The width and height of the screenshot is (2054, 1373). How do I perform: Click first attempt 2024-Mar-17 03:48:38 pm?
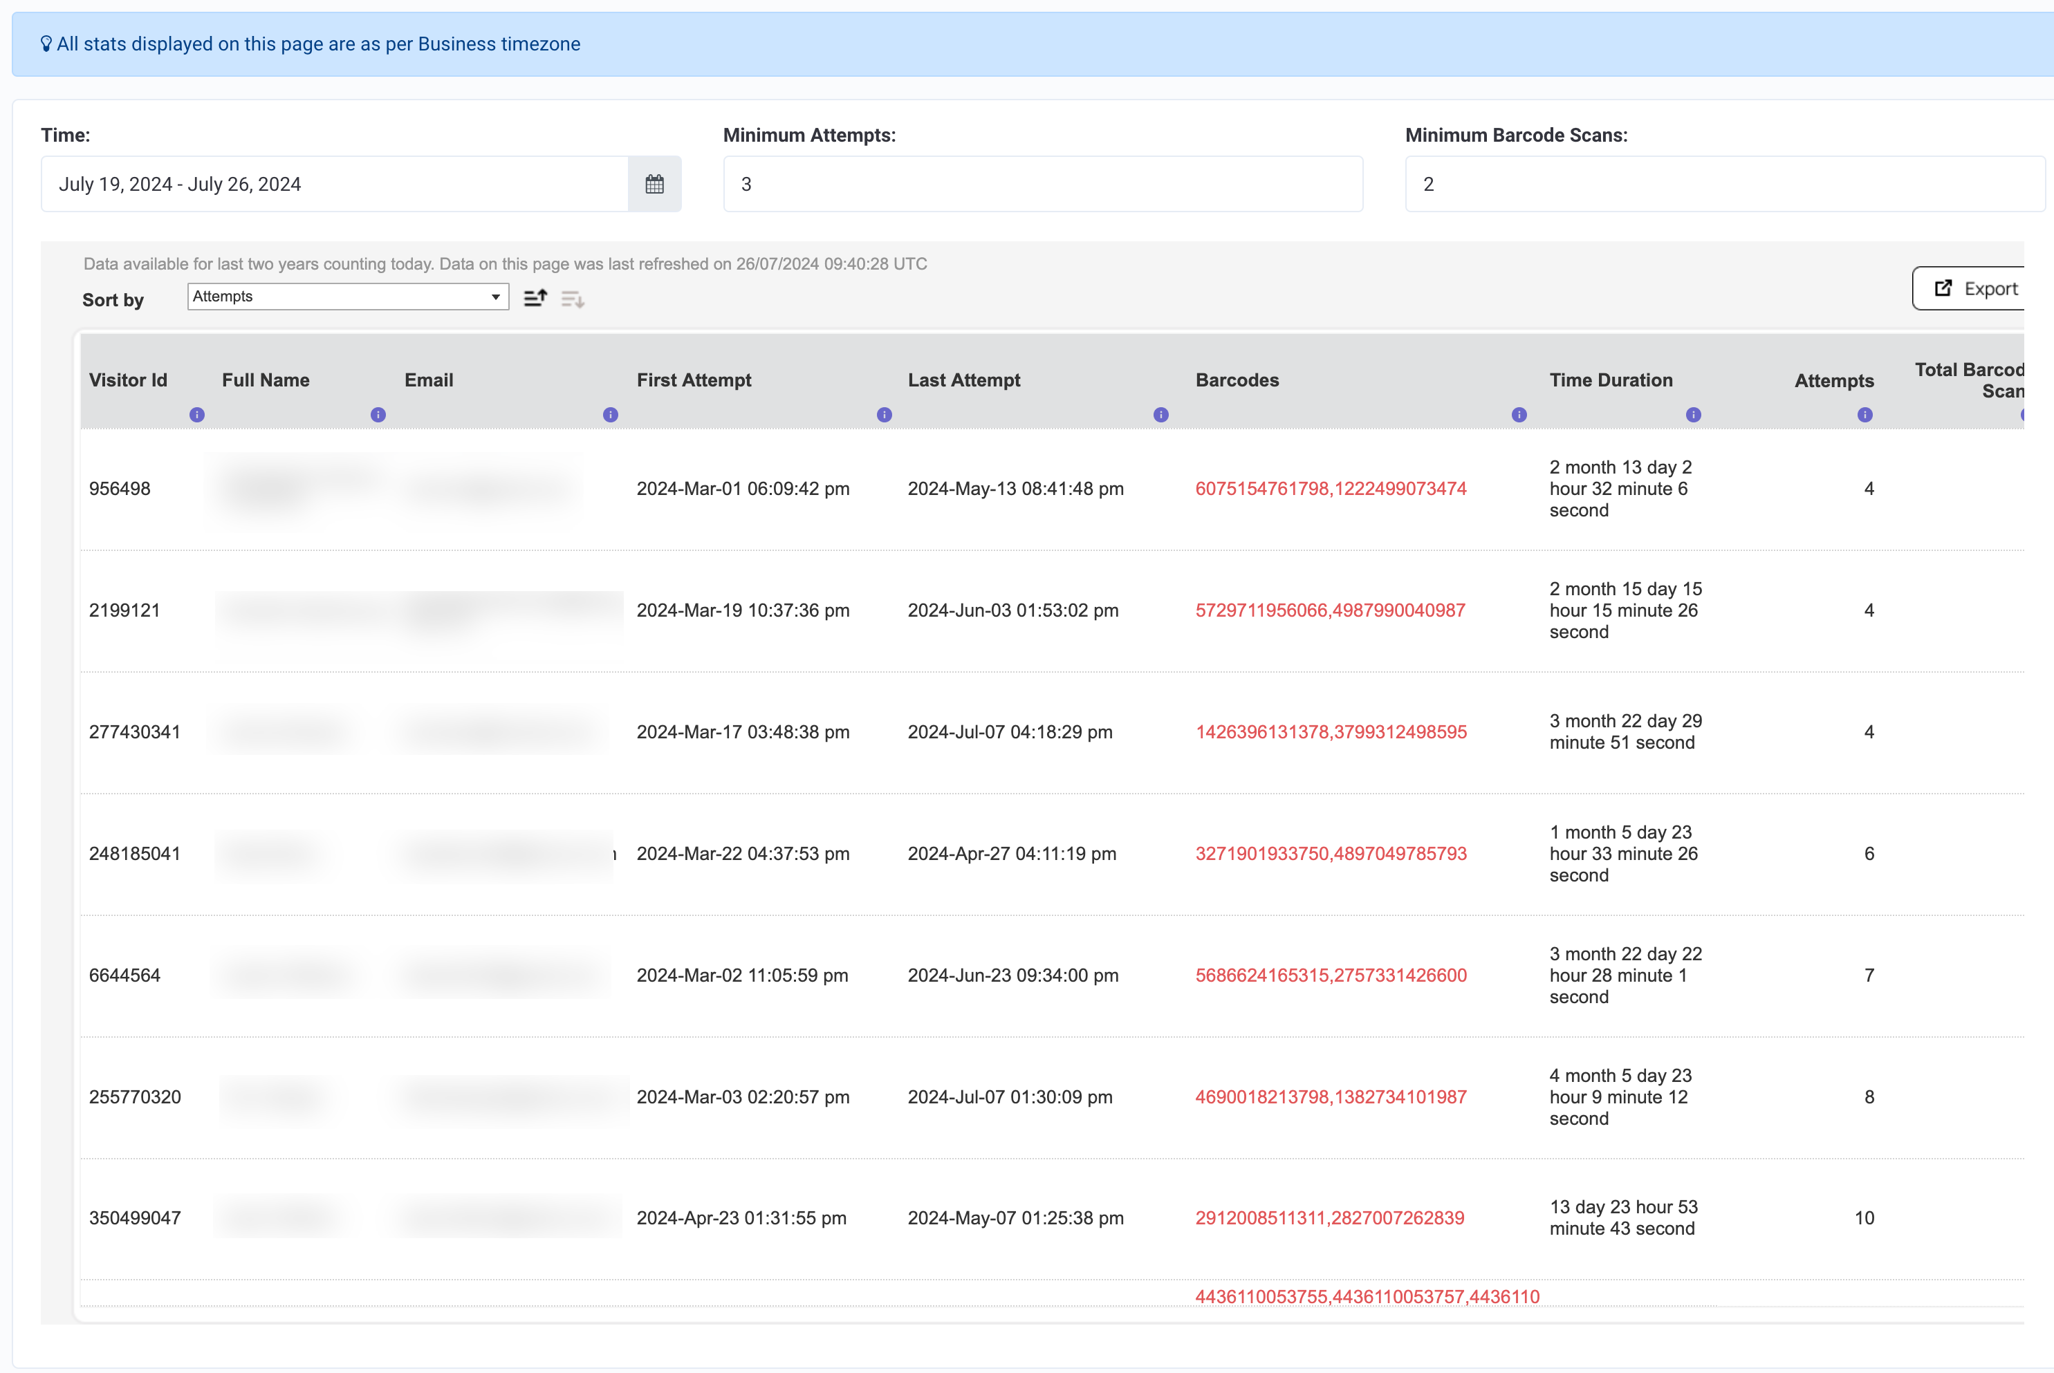coord(743,732)
